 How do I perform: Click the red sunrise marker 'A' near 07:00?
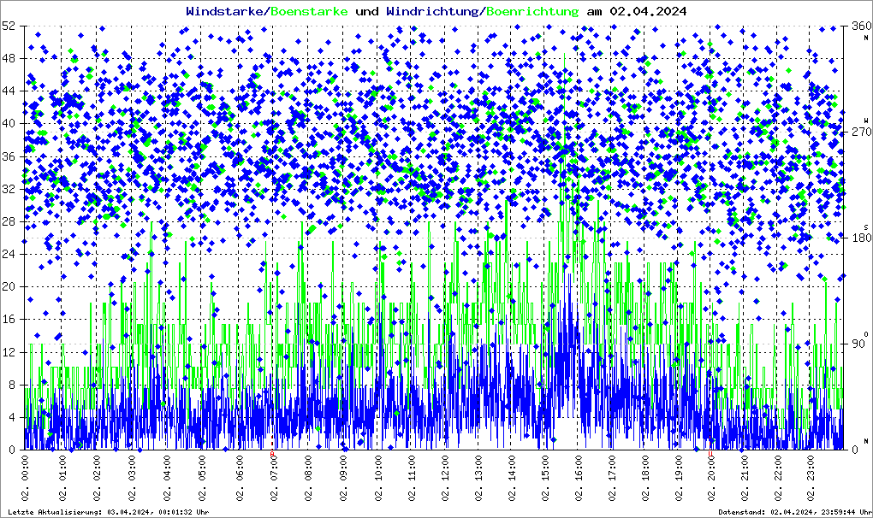click(x=271, y=454)
